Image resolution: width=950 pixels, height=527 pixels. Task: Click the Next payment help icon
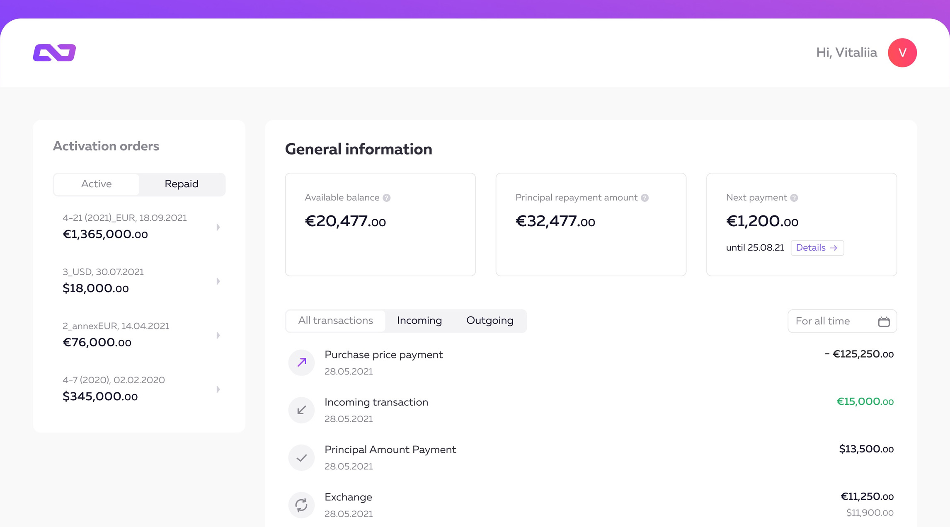pos(794,198)
